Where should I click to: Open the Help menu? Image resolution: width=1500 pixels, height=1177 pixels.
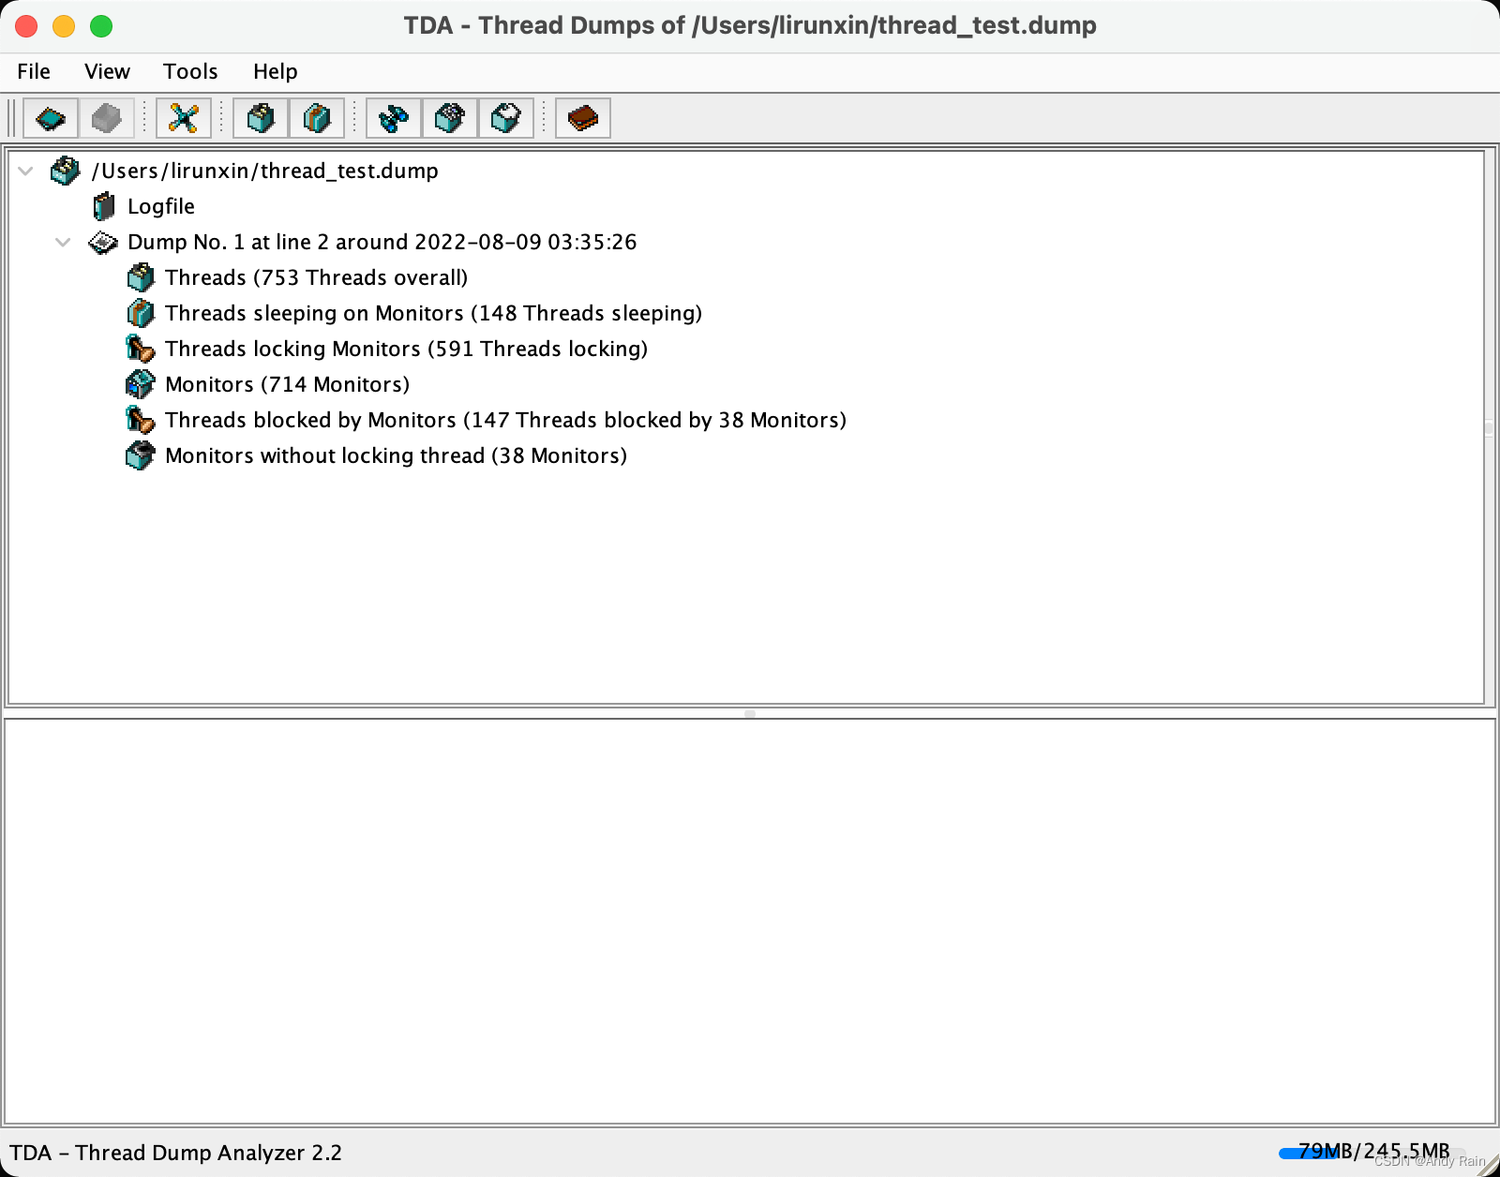[276, 71]
